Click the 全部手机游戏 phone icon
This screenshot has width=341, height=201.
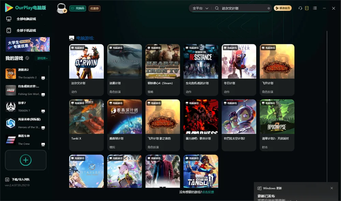pos(9,31)
